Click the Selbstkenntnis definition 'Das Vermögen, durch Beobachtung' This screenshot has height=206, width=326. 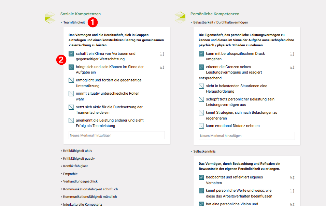coord(240,166)
